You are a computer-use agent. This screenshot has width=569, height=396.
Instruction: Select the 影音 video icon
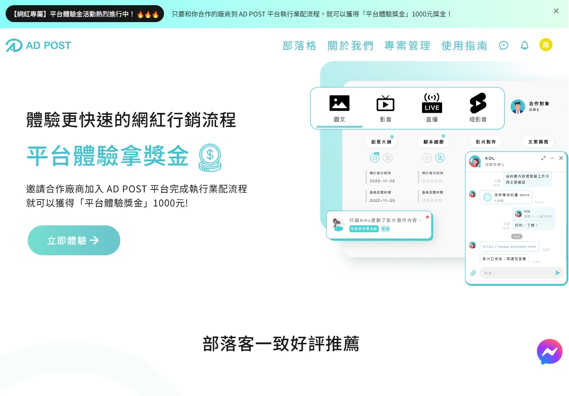click(385, 103)
